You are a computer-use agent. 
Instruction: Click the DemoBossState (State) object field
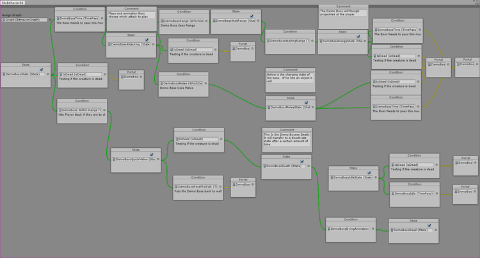pyautogui.click(x=24, y=74)
